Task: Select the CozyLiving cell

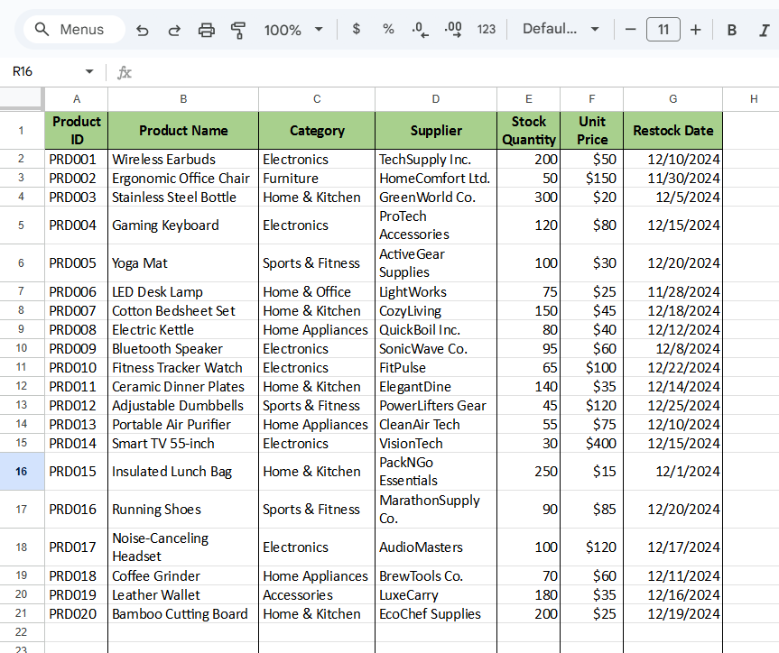Action: [436, 311]
